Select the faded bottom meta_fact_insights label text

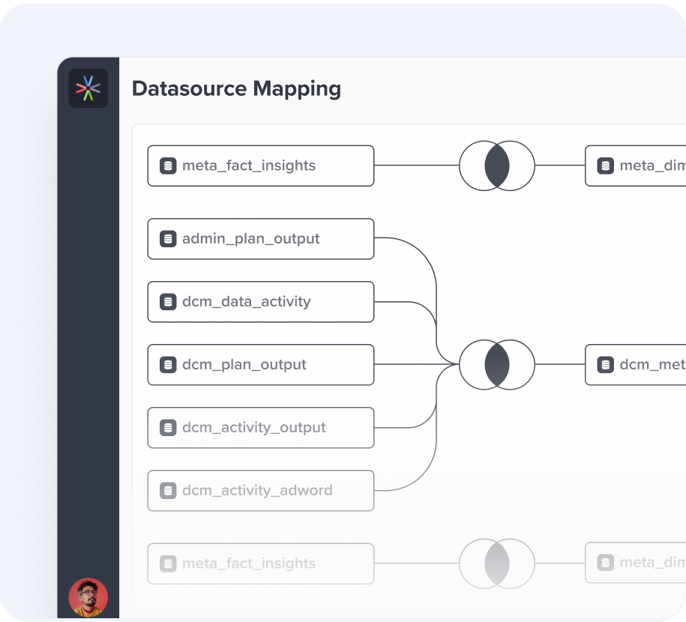point(249,564)
